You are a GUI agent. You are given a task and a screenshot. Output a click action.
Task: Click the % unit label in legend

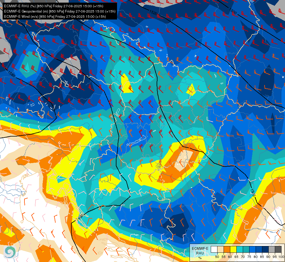pos(200,258)
